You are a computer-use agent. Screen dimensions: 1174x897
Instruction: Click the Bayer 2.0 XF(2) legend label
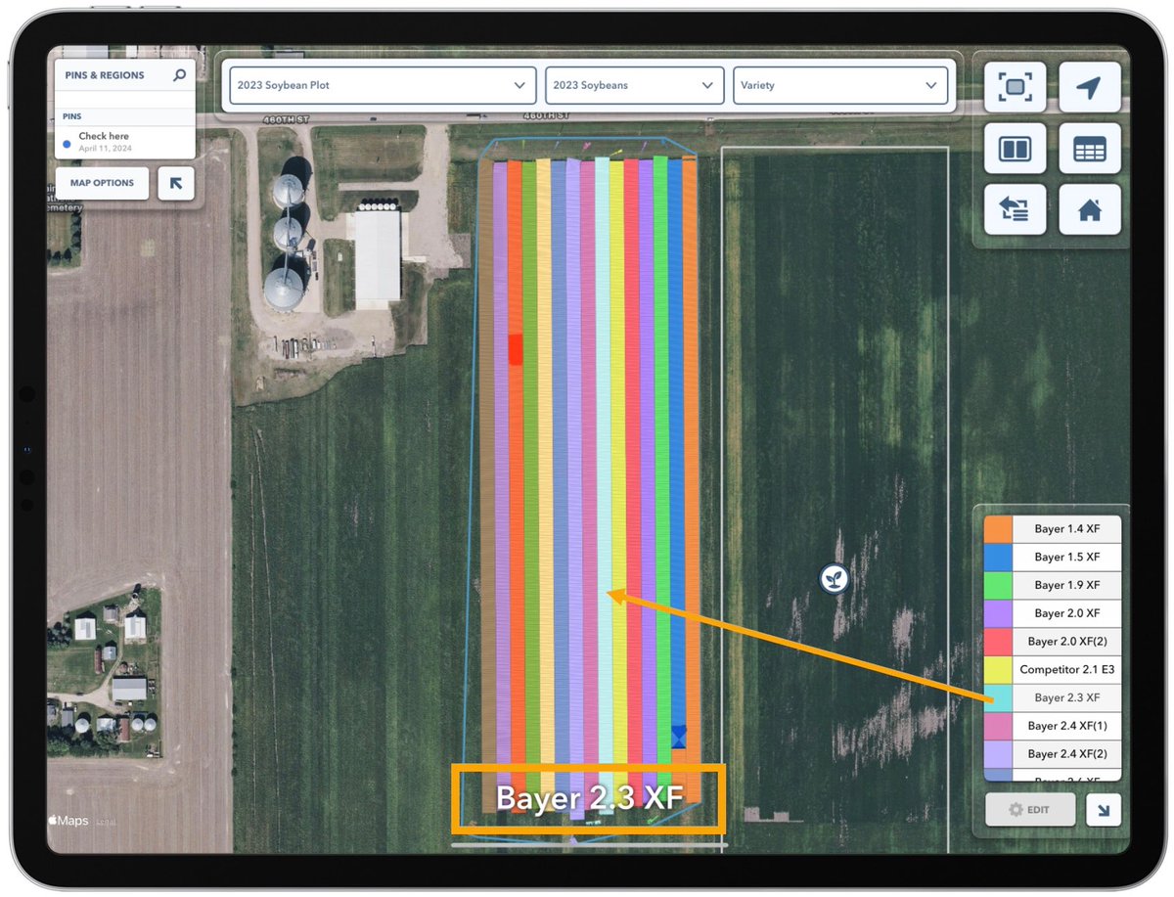pyautogui.click(x=1066, y=642)
